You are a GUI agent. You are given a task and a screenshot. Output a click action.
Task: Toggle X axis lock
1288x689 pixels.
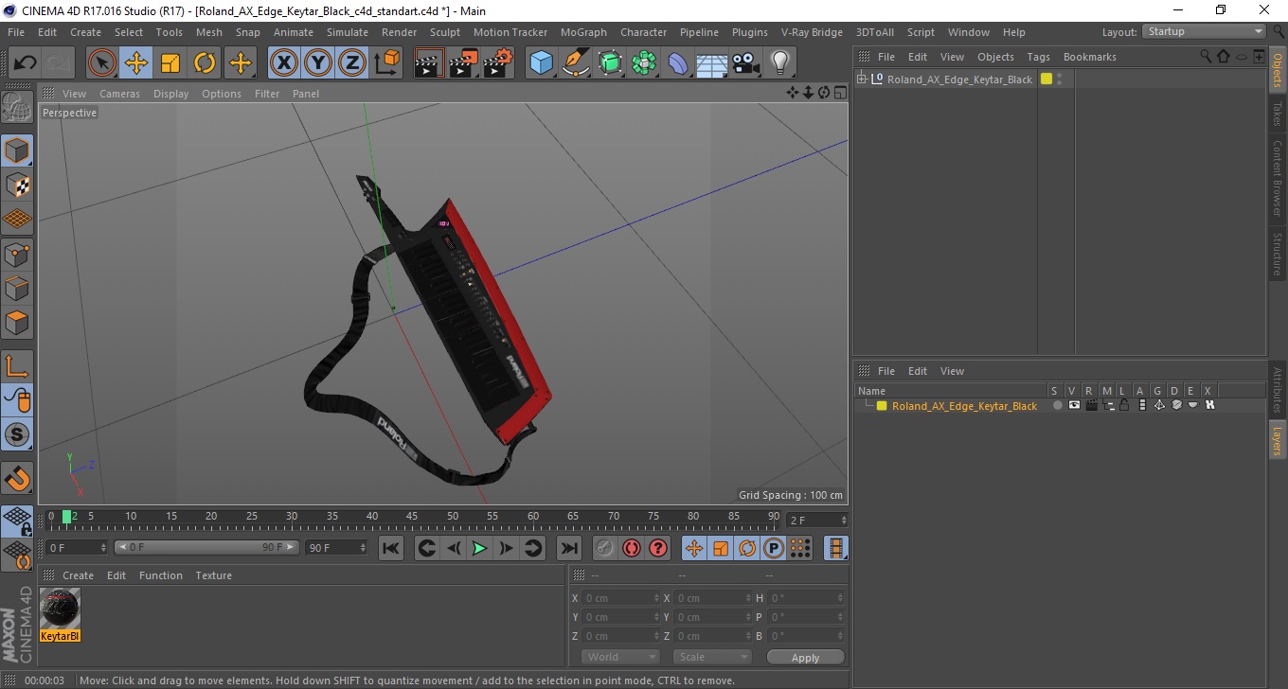pyautogui.click(x=283, y=63)
